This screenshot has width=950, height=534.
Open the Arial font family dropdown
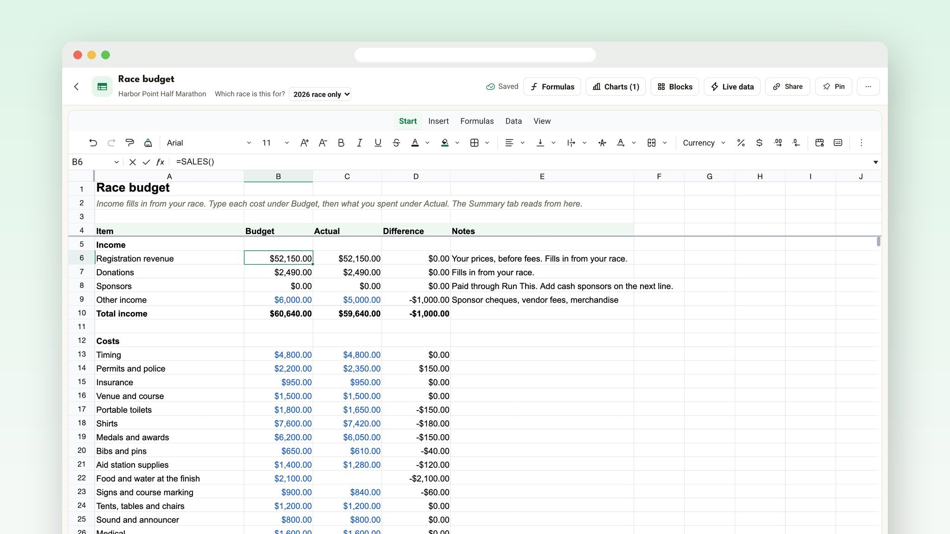[x=209, y=143]
